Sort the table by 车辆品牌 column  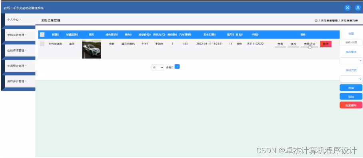(72, 35)
